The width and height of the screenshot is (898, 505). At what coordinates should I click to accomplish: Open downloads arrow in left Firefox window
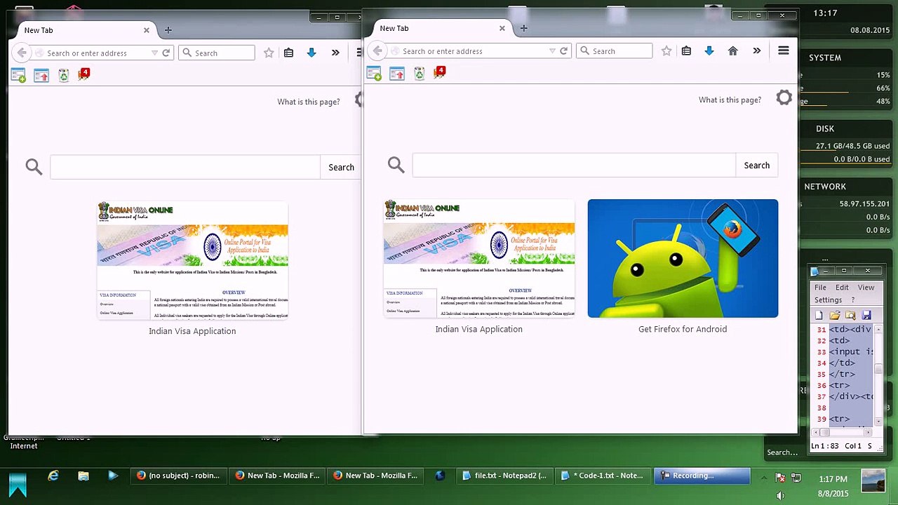(311, 53)
